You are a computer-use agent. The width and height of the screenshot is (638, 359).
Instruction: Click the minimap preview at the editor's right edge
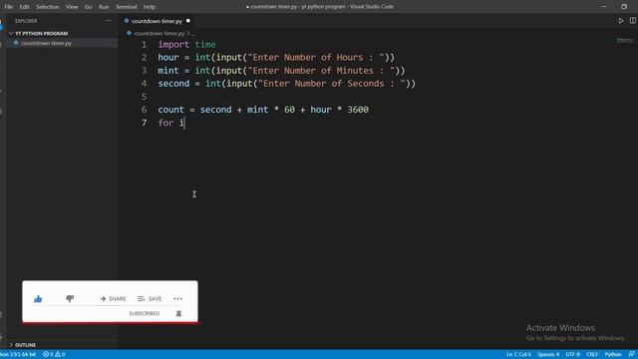pyautogui.click(x=624, y=40)
